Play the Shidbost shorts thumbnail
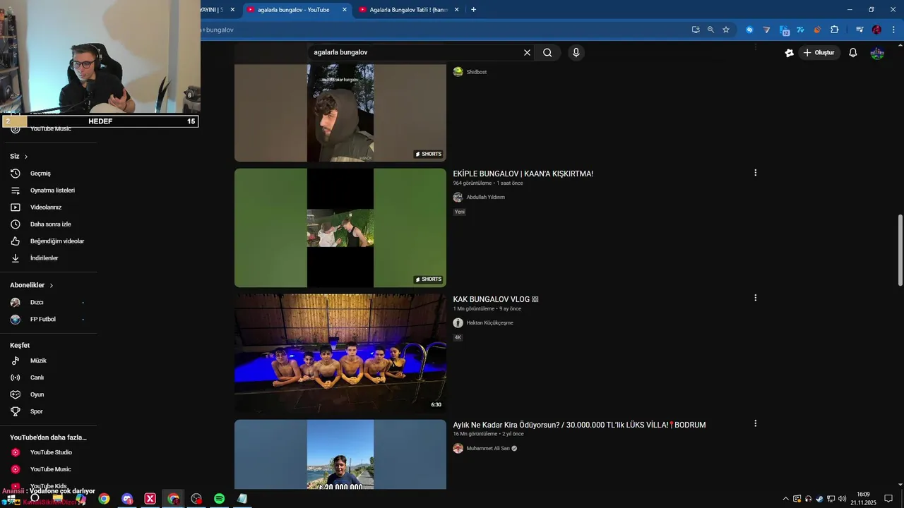 point(340,113)
